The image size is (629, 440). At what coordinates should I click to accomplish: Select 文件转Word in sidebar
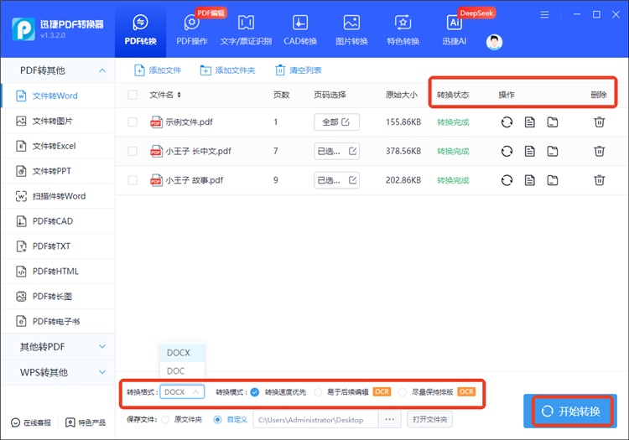pos(58,96)
